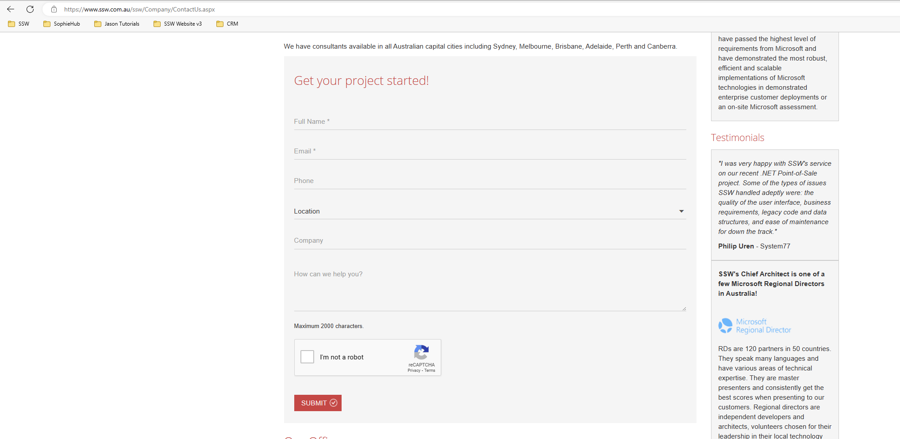
Task: Click the browser back navigation arrow
Action: tap(10, 9)
